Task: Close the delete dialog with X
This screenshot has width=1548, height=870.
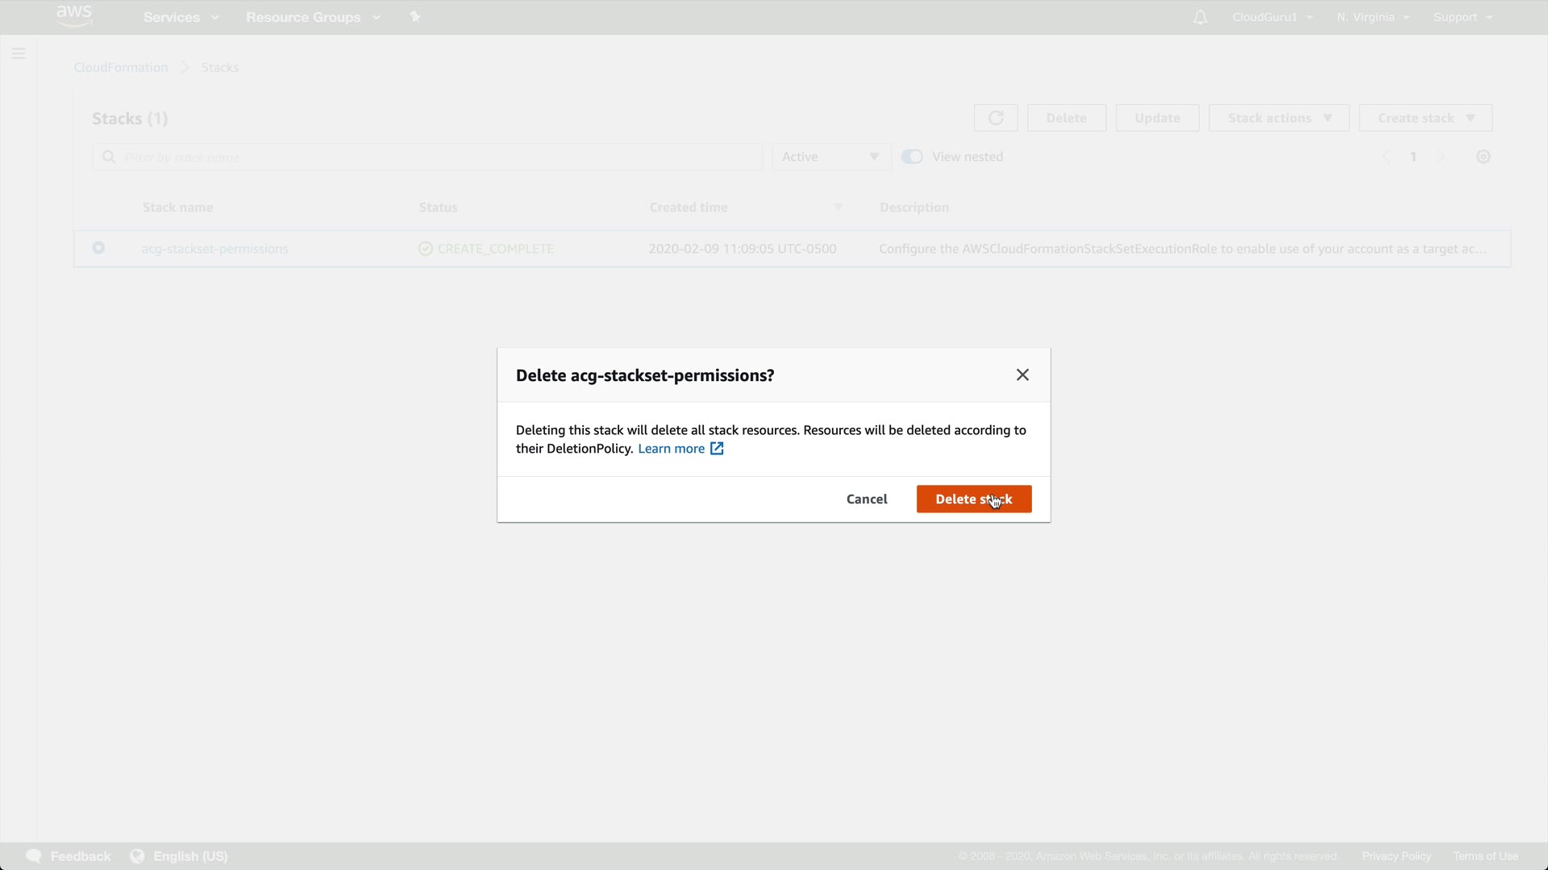Action: [1022, 375]
